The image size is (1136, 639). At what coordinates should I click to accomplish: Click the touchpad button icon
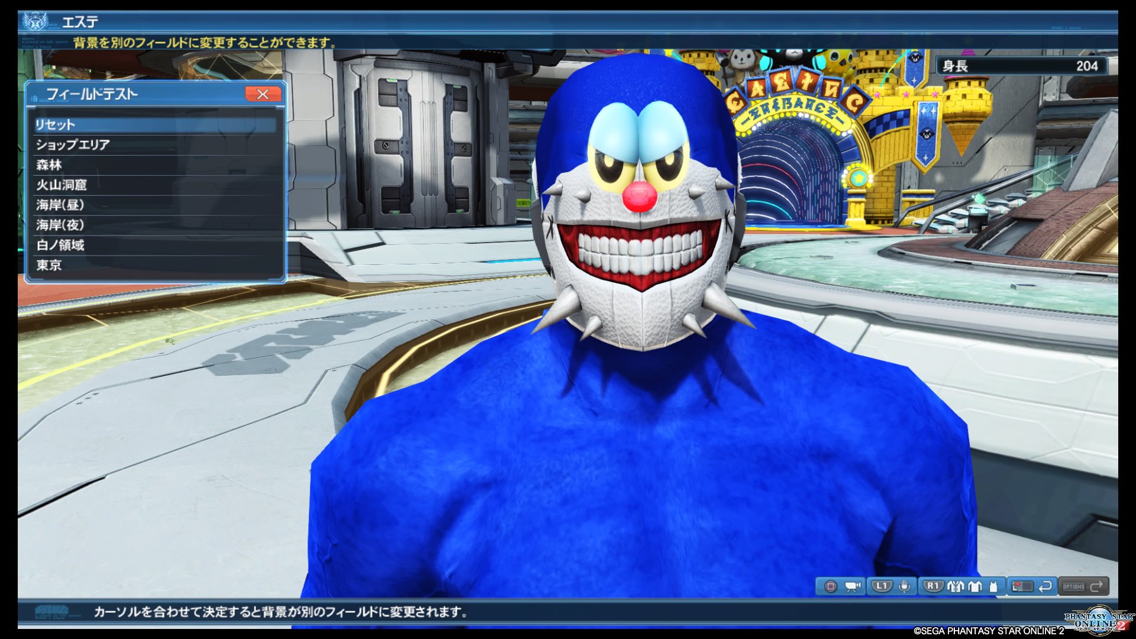[x=1022, y=586]
